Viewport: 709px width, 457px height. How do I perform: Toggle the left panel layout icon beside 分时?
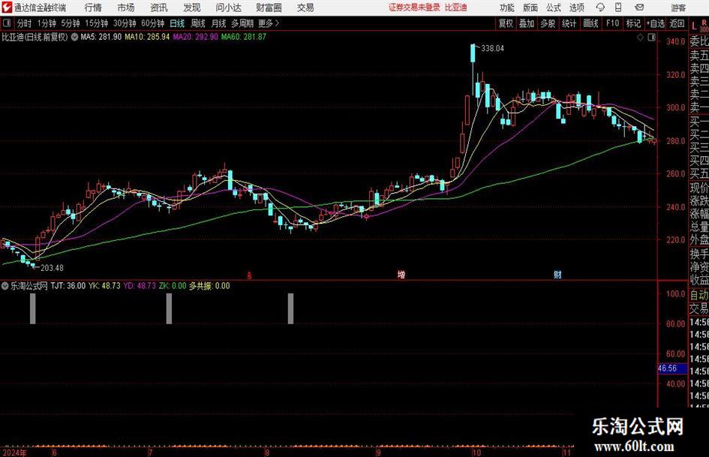(6, 23)
